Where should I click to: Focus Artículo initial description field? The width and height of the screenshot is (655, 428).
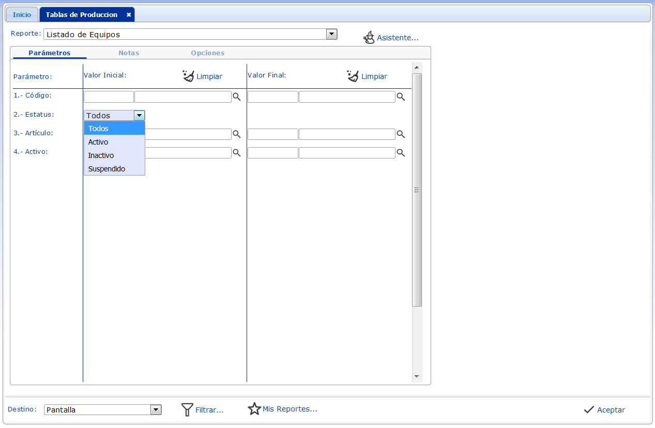188,134
